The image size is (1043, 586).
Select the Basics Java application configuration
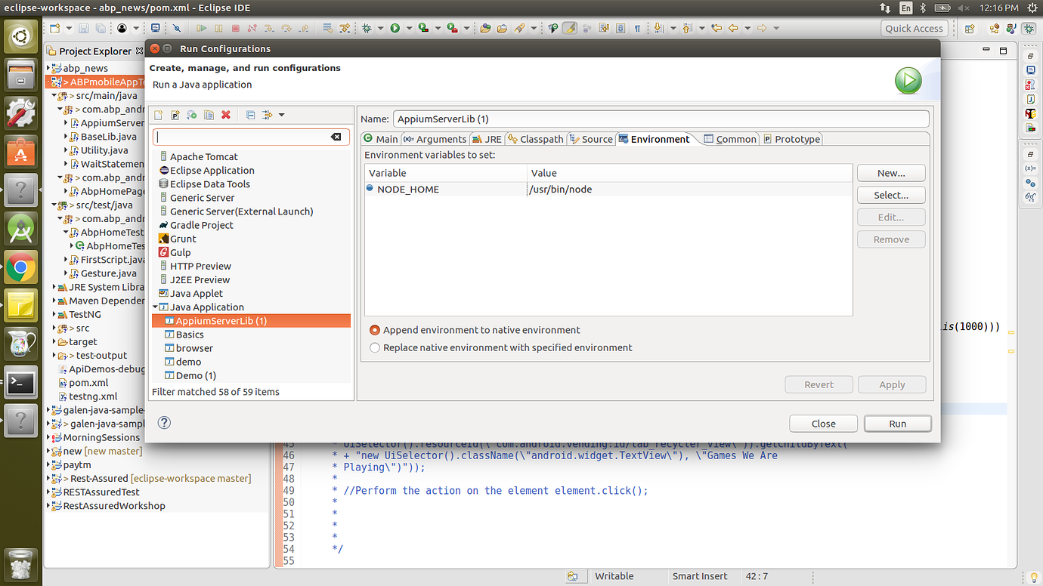pos(184,335)
